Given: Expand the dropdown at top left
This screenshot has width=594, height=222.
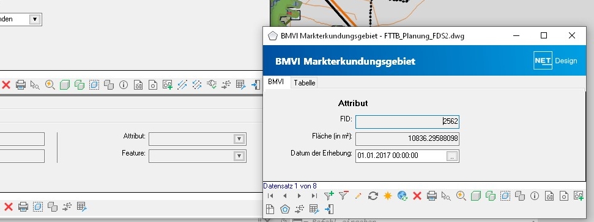Looking at the screenshot, I should pyautogui.click(x=35, y=20).
